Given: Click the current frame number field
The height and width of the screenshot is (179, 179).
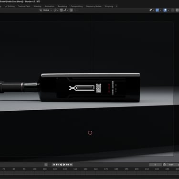Looking at the screenshot, I should click(x=155, y=165).
